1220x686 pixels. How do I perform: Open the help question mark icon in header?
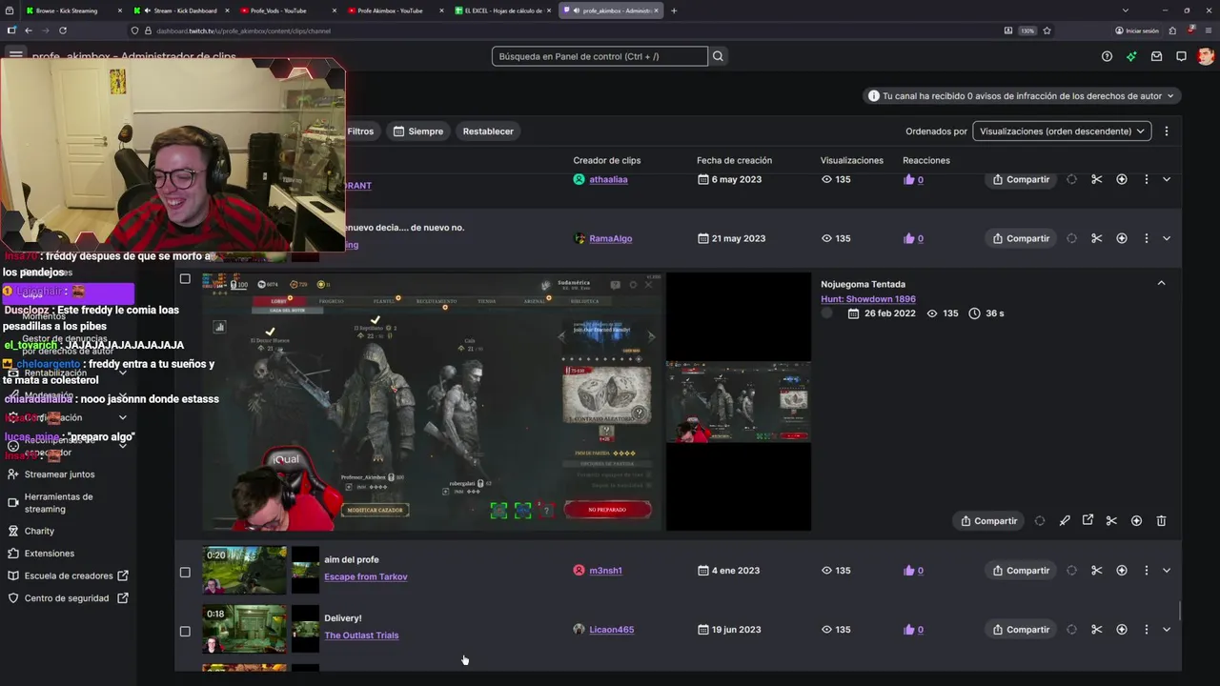tap(1107, 56)
